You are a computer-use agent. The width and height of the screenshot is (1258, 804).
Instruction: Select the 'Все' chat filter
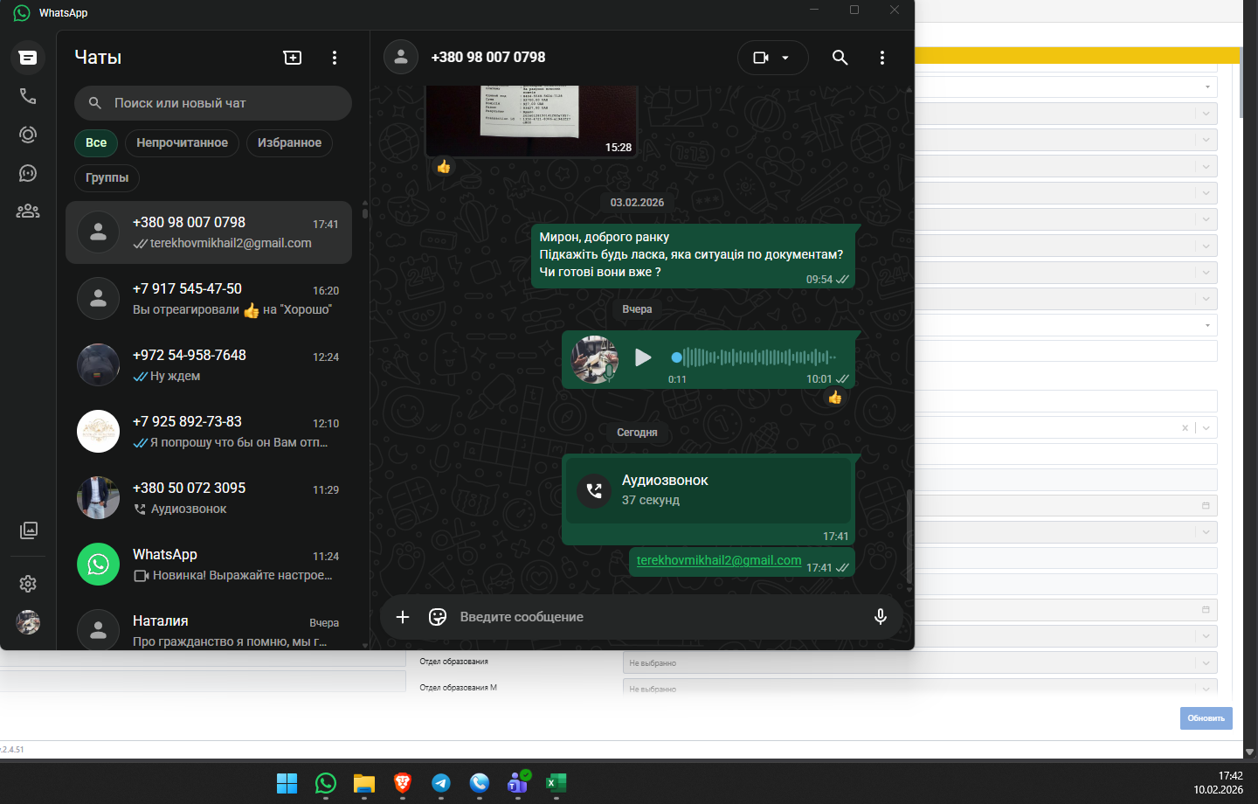tap(96, 143)
